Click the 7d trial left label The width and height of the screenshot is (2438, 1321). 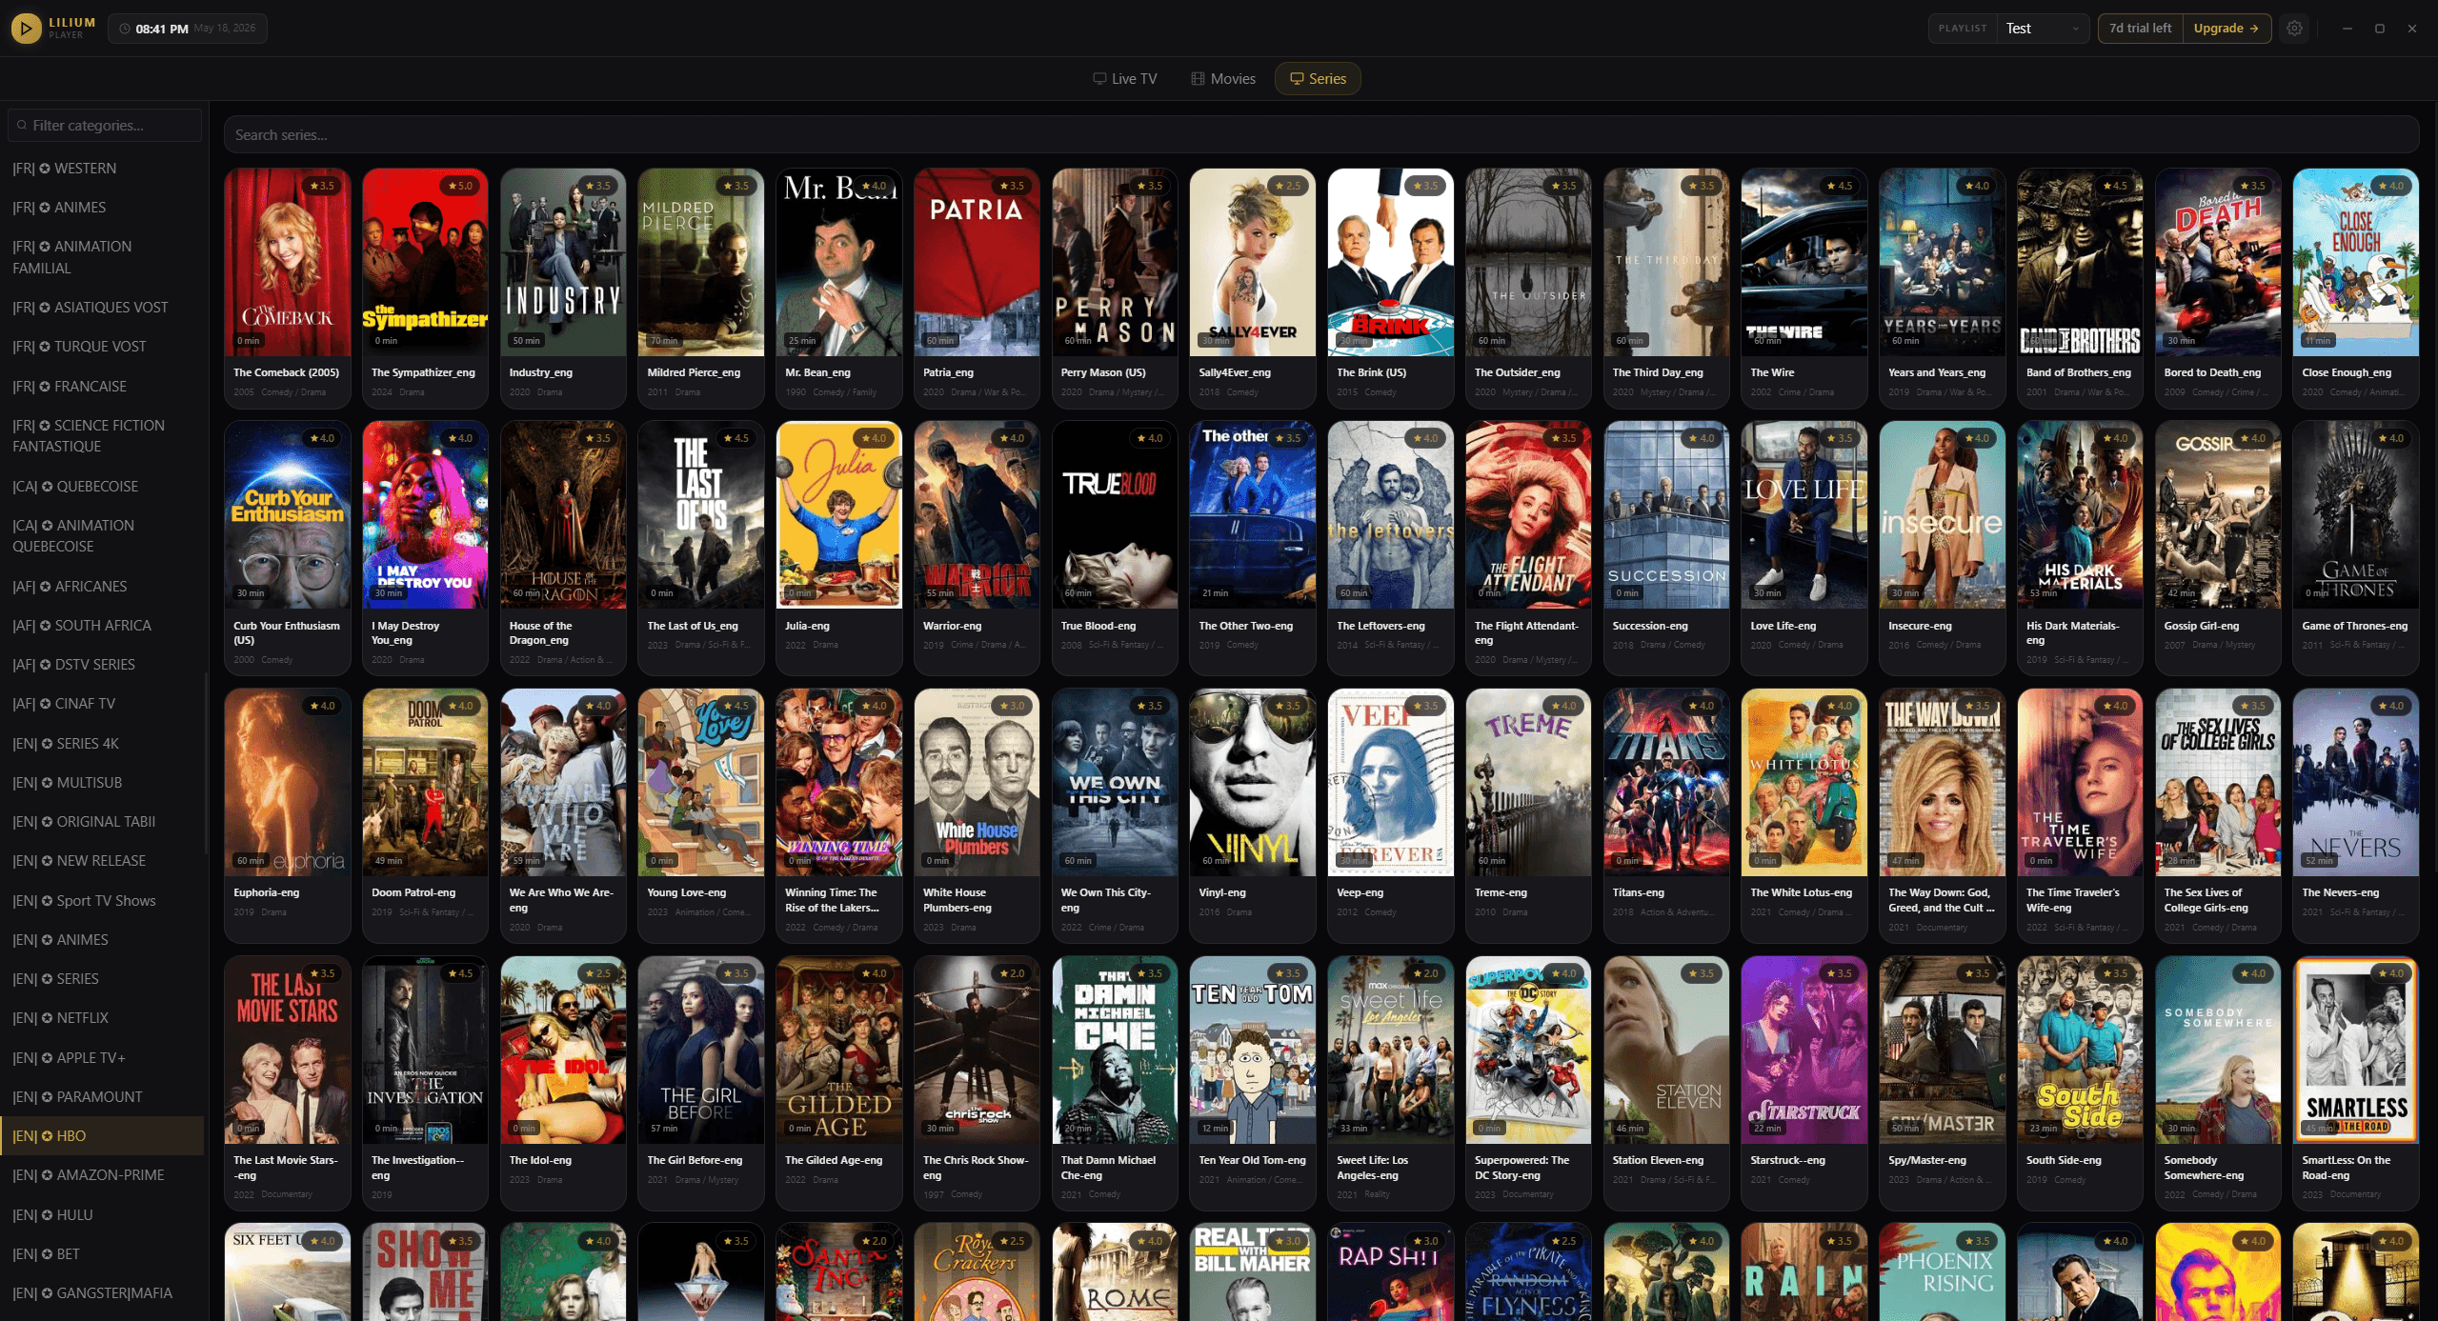pos(2140,29)
